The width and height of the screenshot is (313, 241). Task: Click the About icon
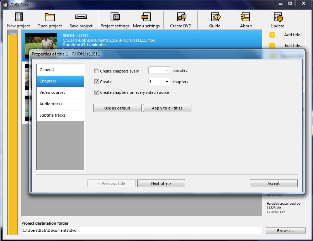(245, 17)
